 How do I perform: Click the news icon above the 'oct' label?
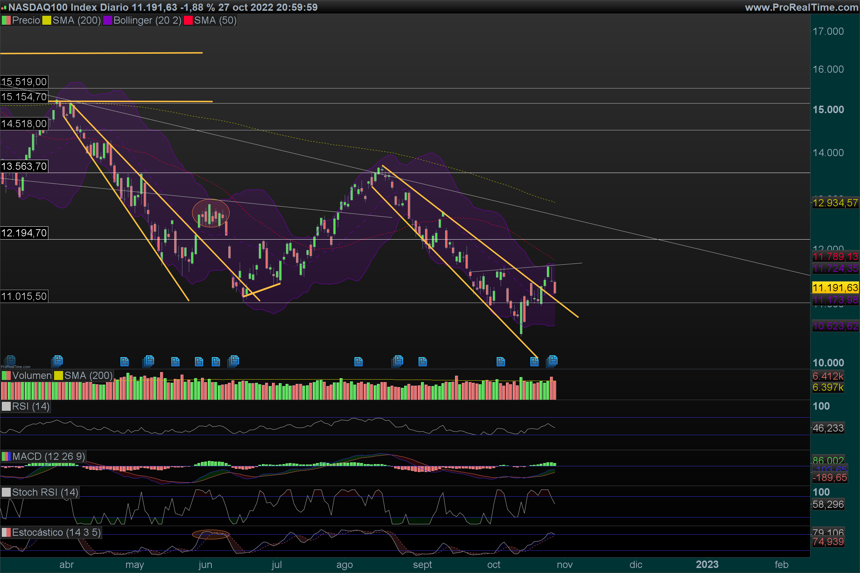(x=501, y=362)
